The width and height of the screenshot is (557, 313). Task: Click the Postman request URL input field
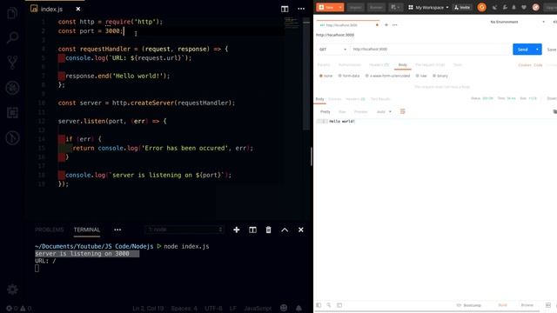click(x=430, y=50)
